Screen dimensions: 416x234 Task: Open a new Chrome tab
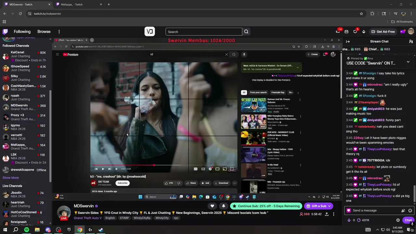point(109,5)
